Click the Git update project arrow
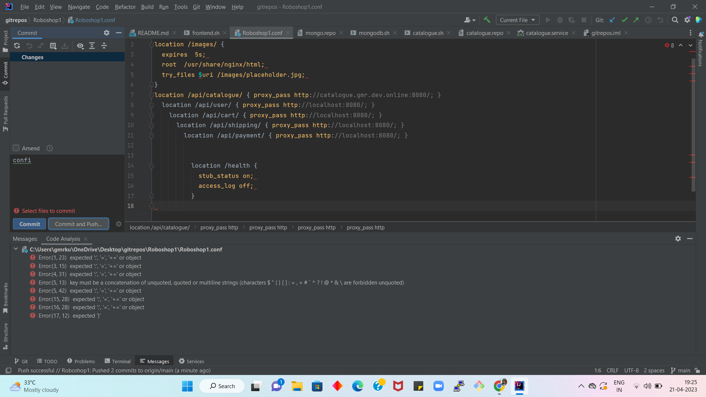This screenshot has width=706, height=397. pyautogui.click(x=612, y=20)
